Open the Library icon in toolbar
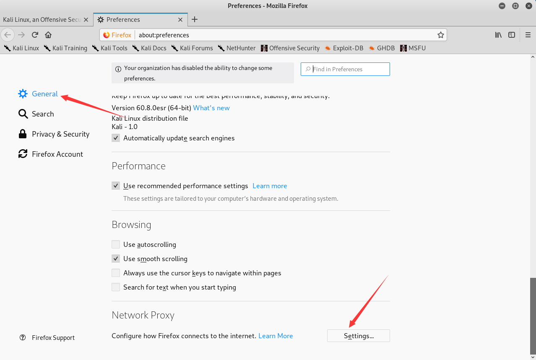This screenshot has height=360, width=536. tap(498, 35)
